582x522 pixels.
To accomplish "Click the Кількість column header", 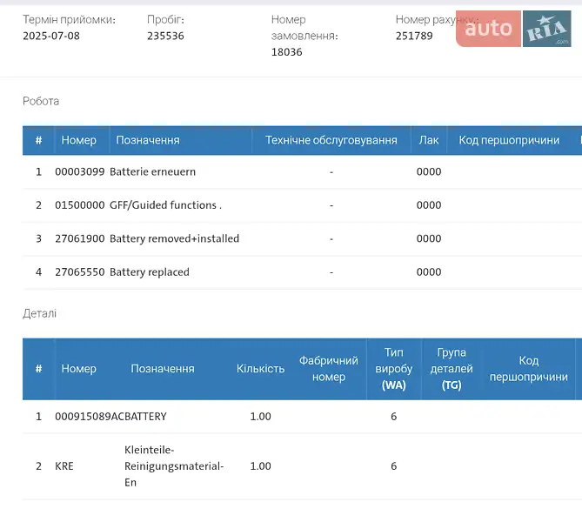I will pos(260,369).
